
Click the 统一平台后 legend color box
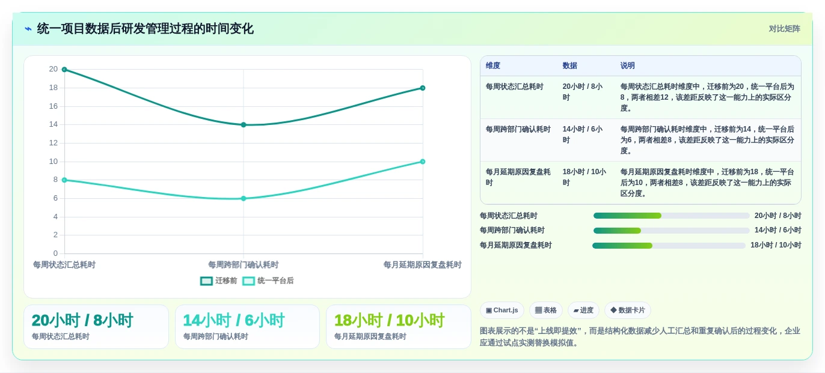click(248, 281)
